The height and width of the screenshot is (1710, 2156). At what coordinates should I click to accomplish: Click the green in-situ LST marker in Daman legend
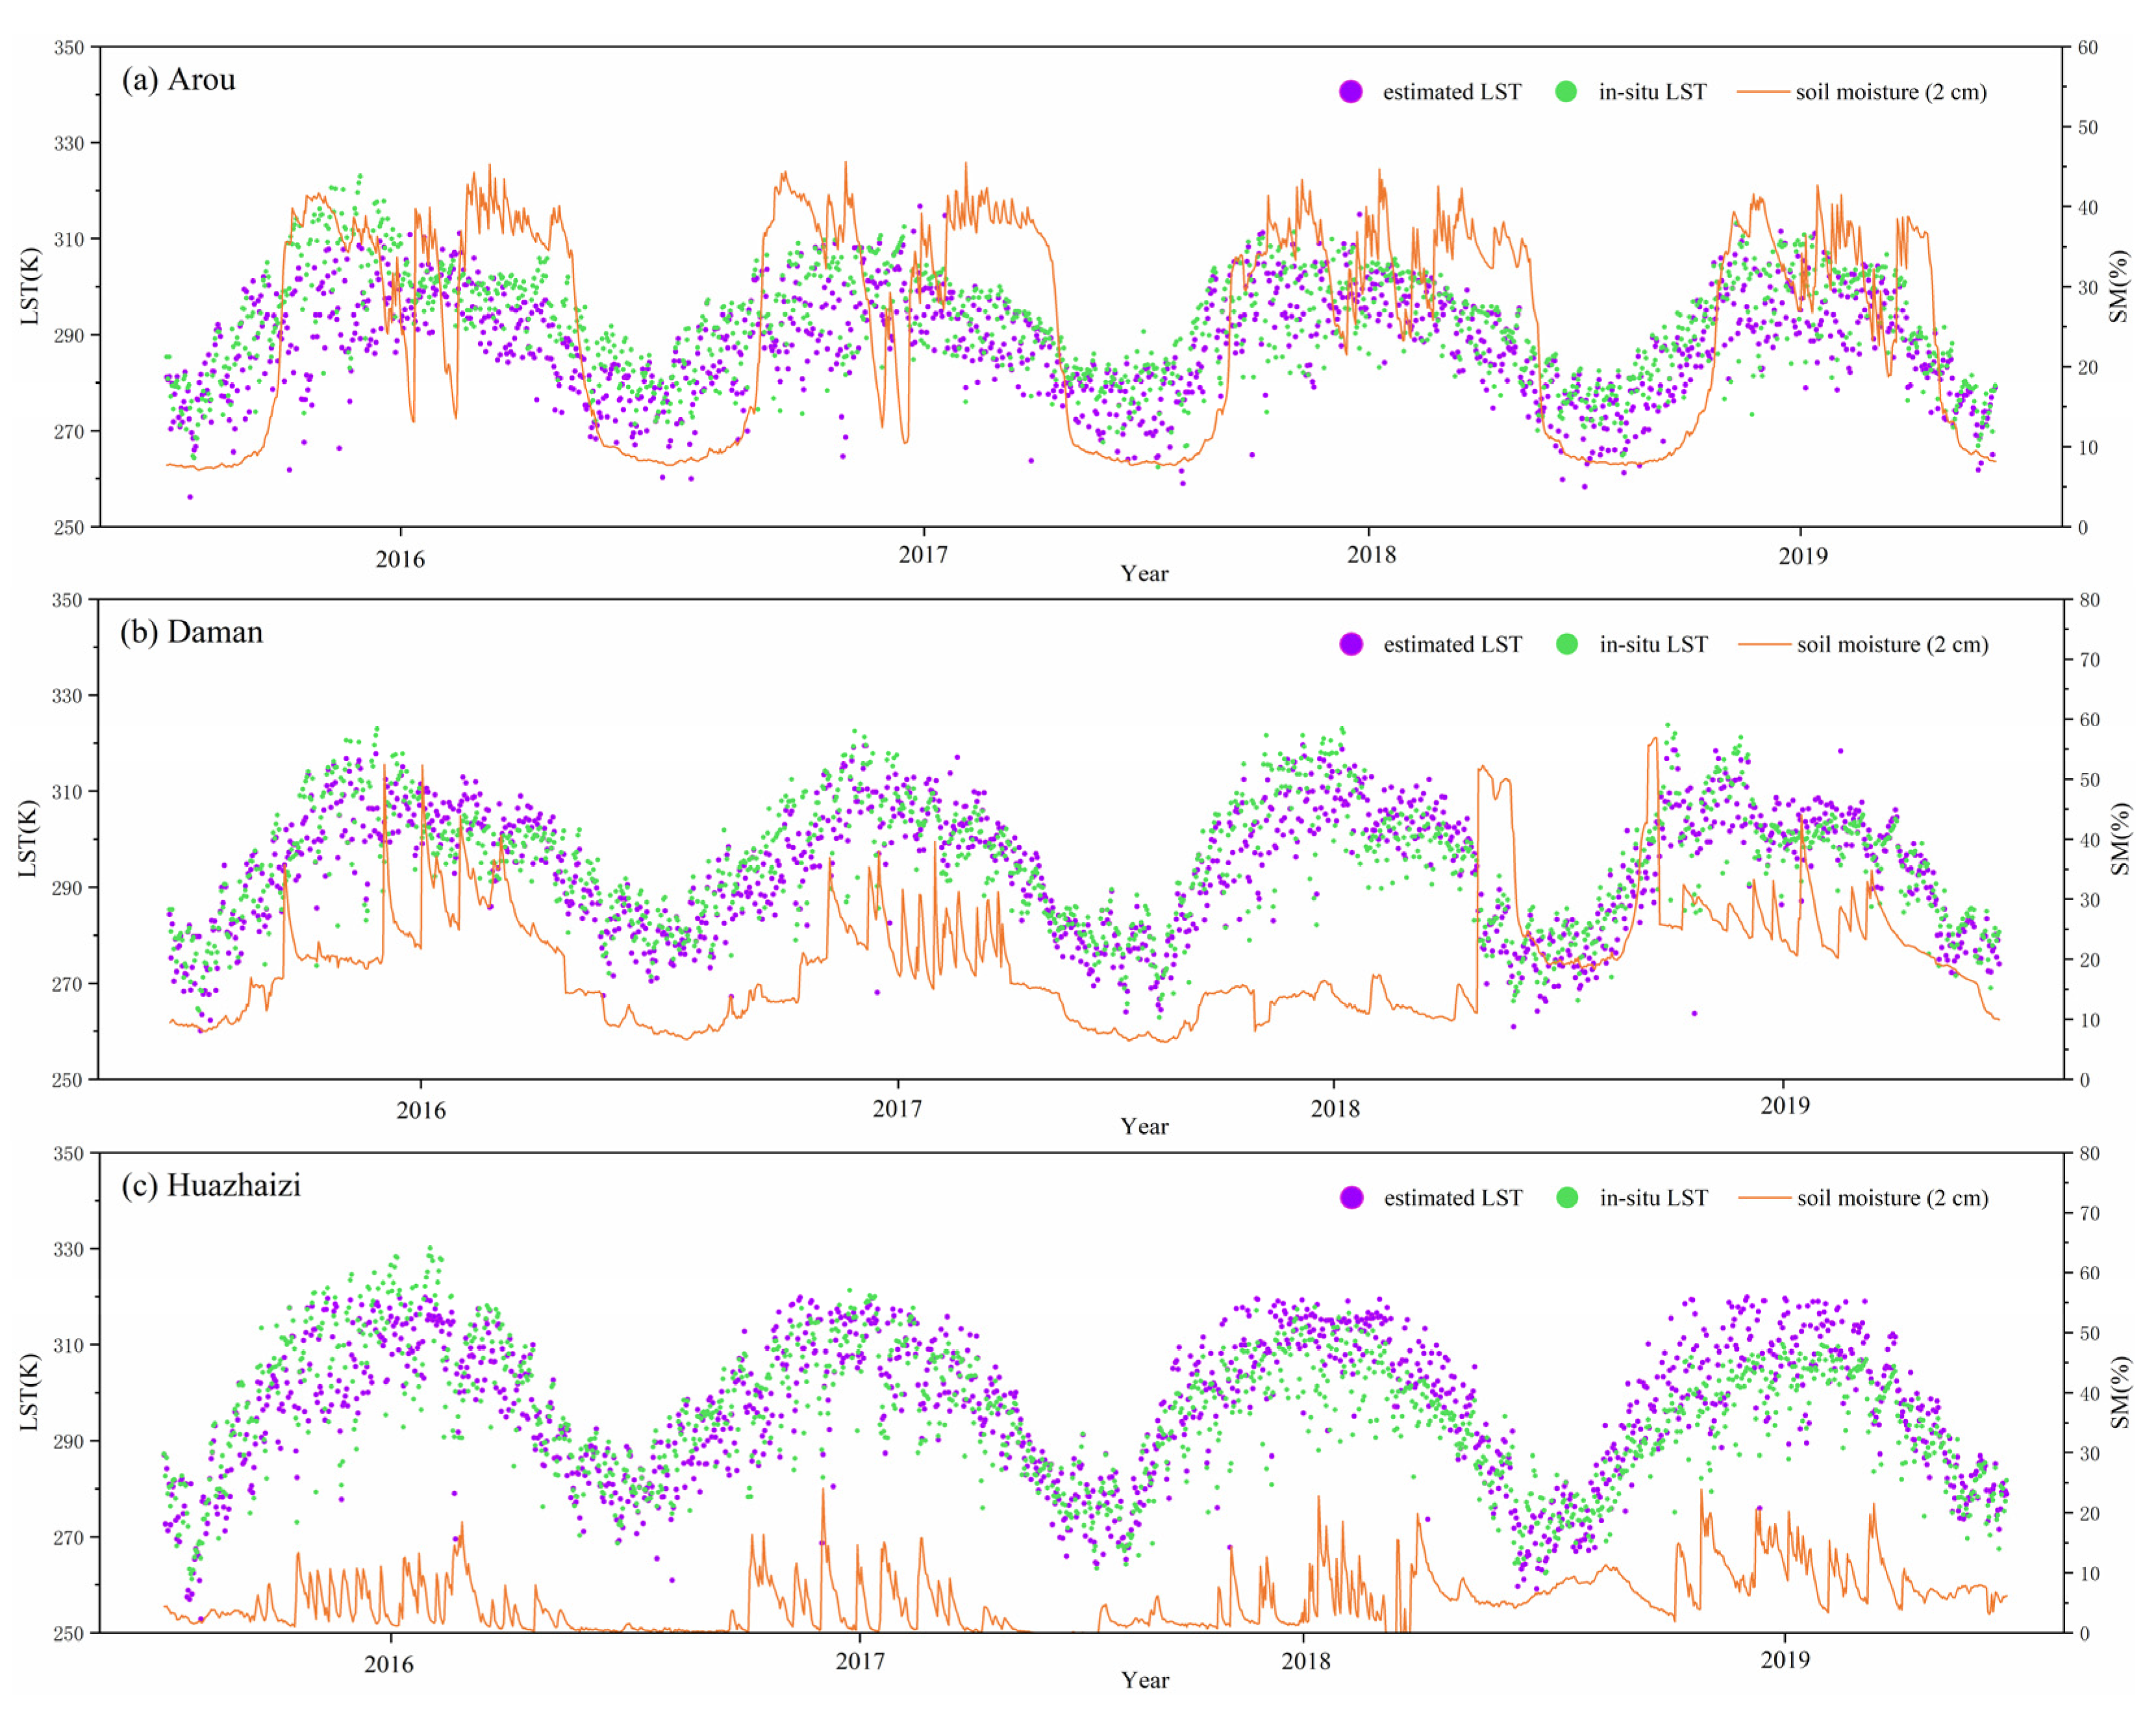click(1567, 644)
